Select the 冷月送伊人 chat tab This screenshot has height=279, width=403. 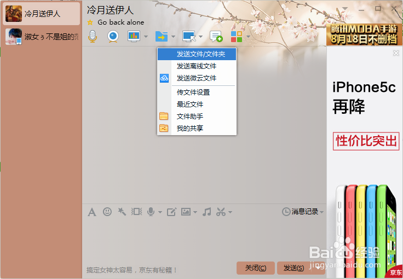click(42, 14)
